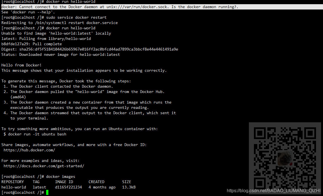323x196 pixels.
Task: Click the SIZE column header
Action: 127,182
